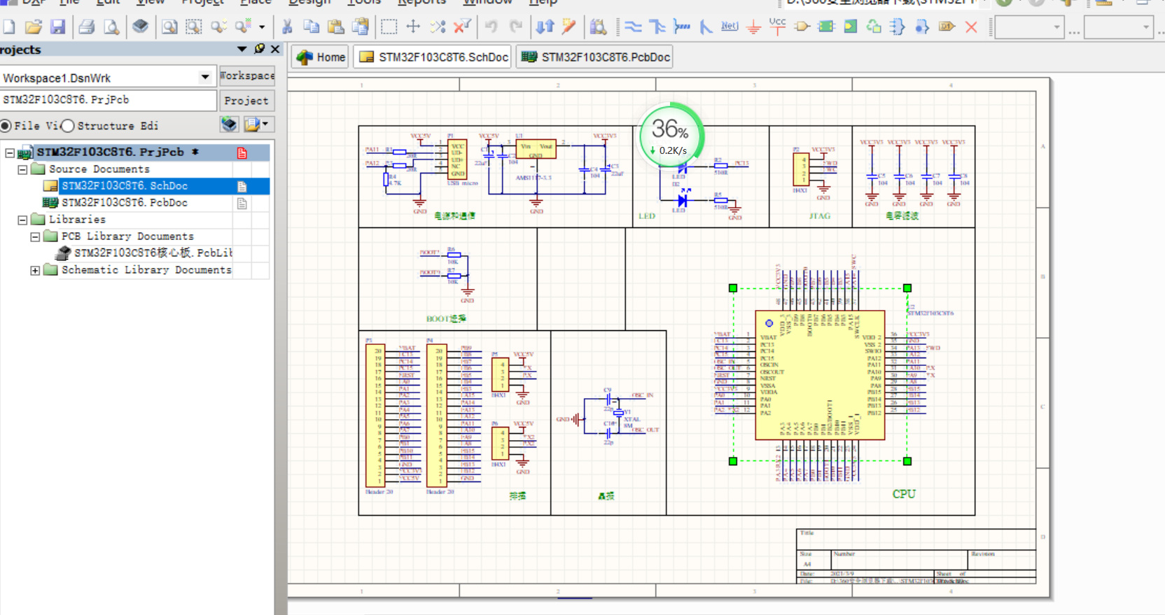
Task: Print the schematic directly
Action: point(87,27)
